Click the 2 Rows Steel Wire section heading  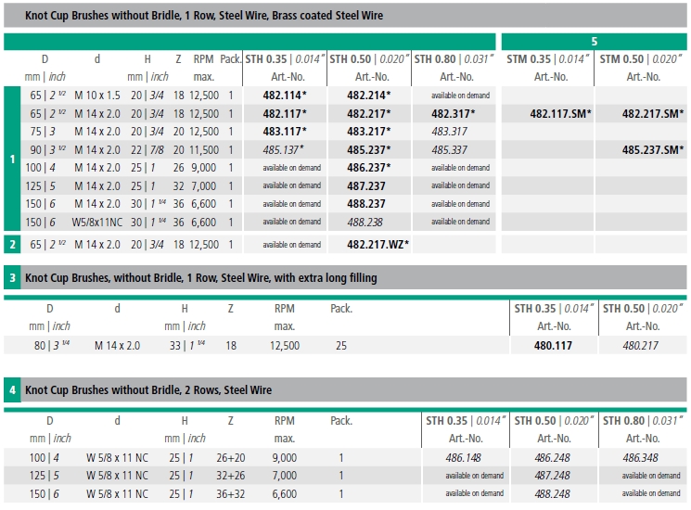(x=148, y=389)
